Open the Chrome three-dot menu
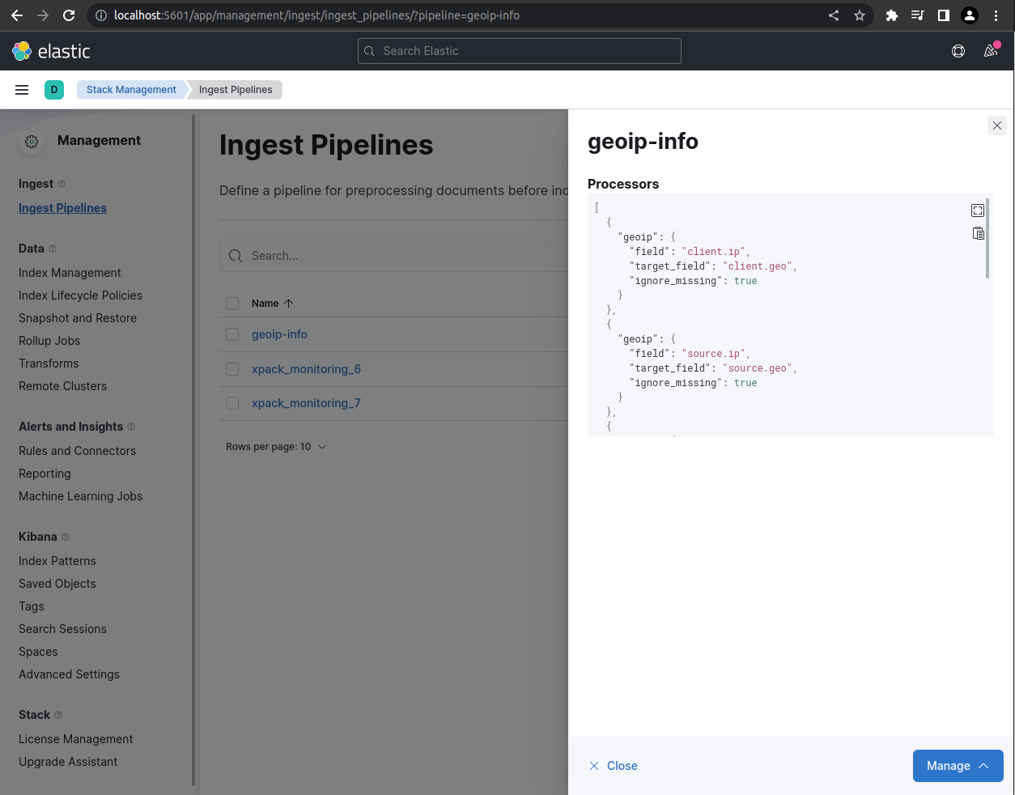Viewport: 1015px width, 795px height. [996, 15]
